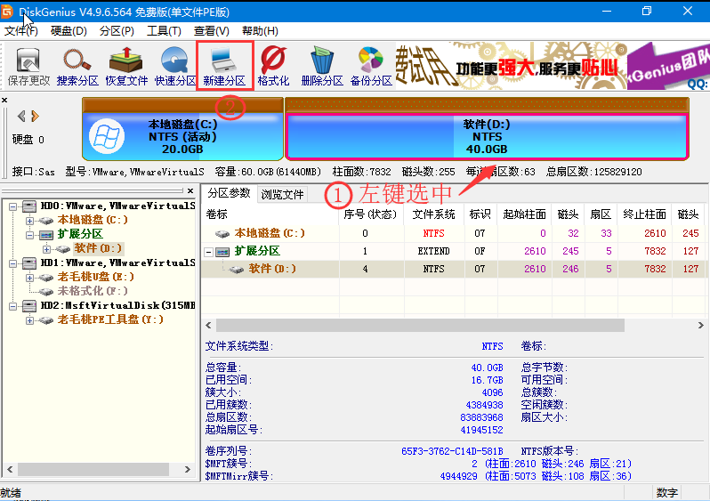This screenshot has width=710, height=501.
Task: Go to next disk with orange right arrow
Action: (35, 117)
